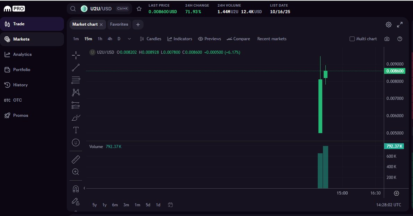The width and height of the screenshot is (413, 216).
Task: Collapse the drawing toolbar with side arrow
Action: 84,188
